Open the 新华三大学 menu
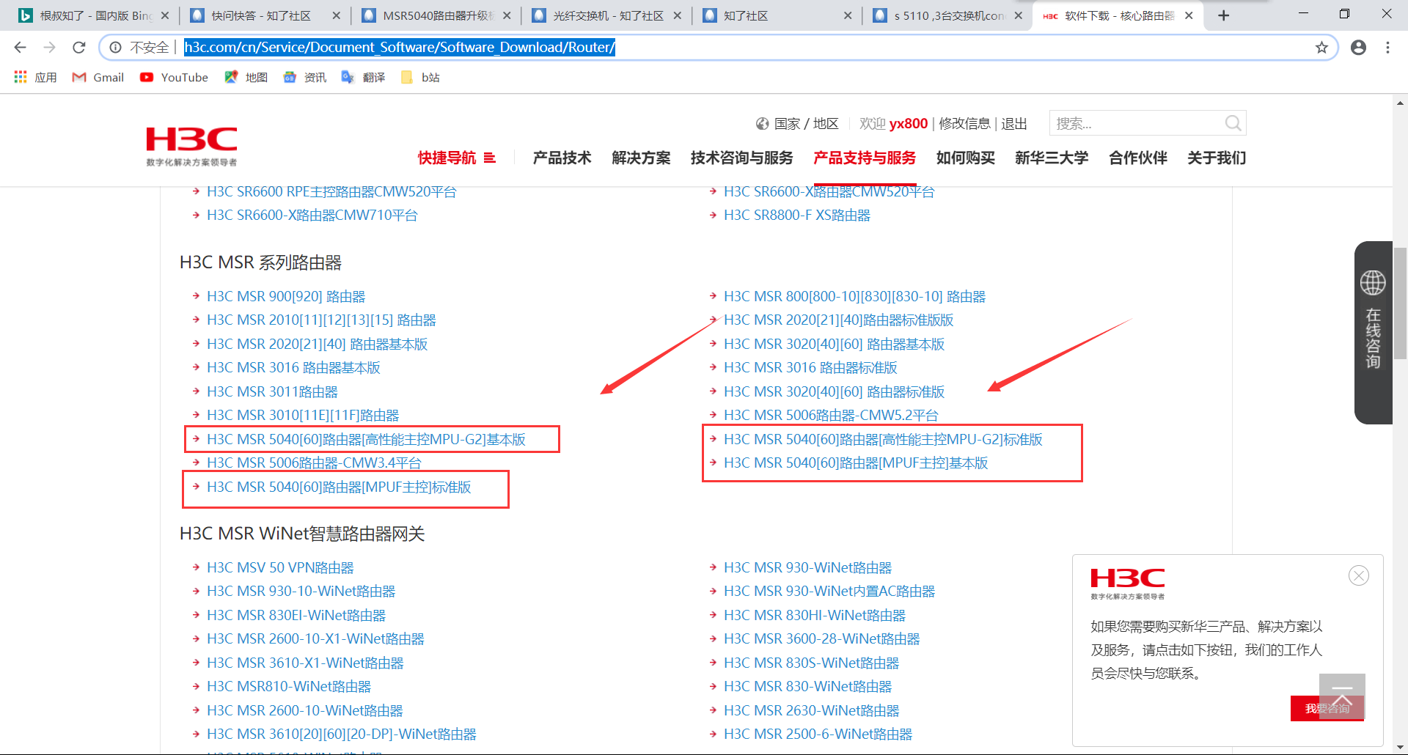Viewport: 1408px width, 755px height. pos(1052,158)
